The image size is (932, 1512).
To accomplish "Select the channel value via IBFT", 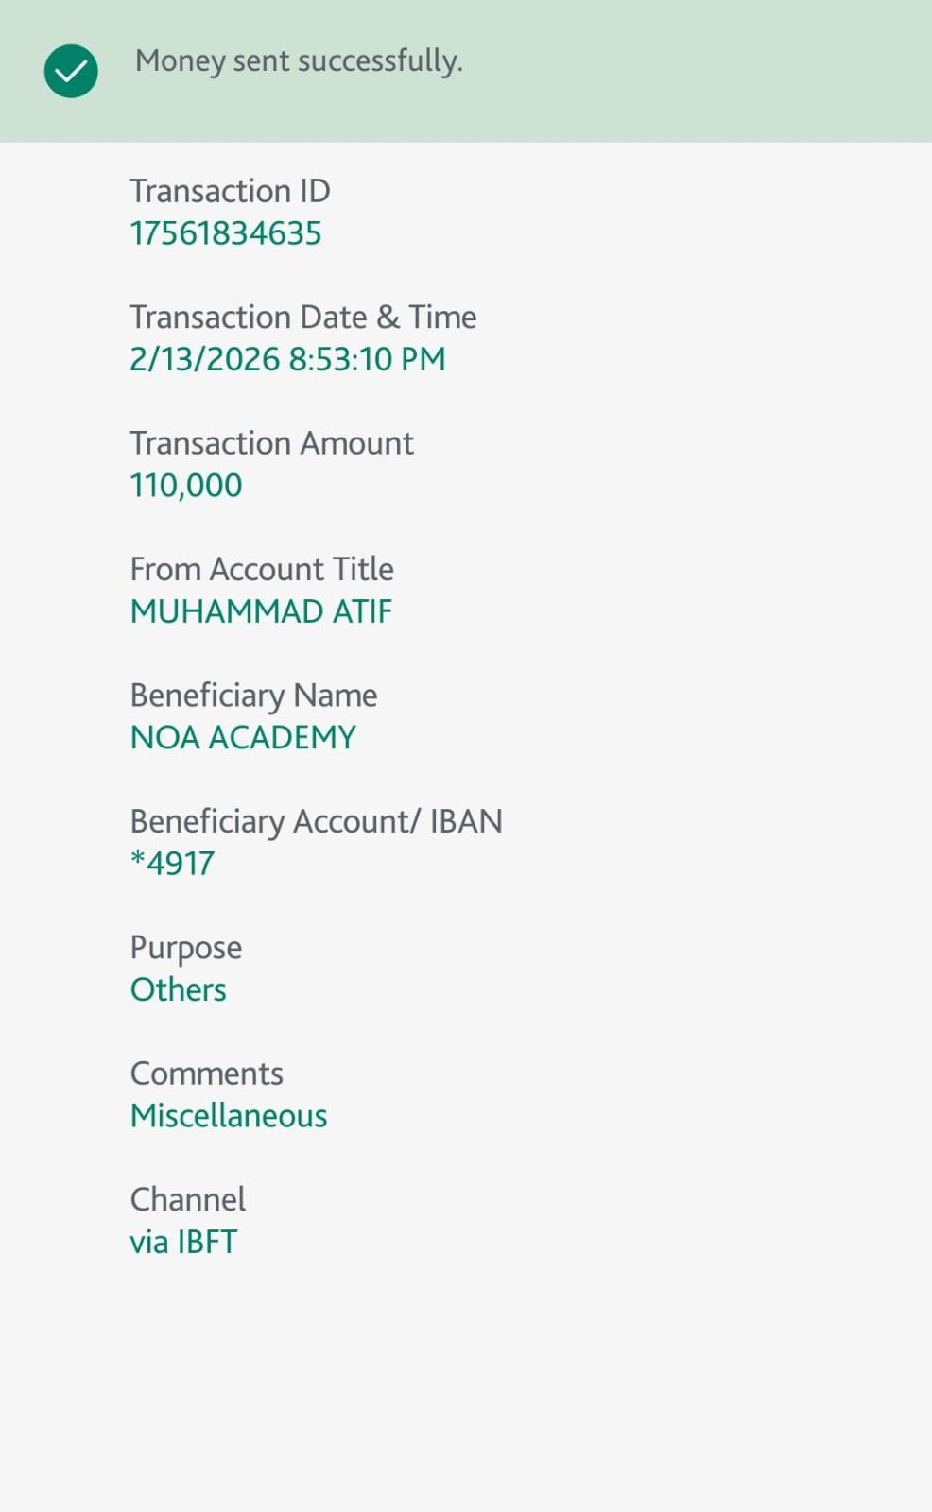I will tap(183, 1242).
